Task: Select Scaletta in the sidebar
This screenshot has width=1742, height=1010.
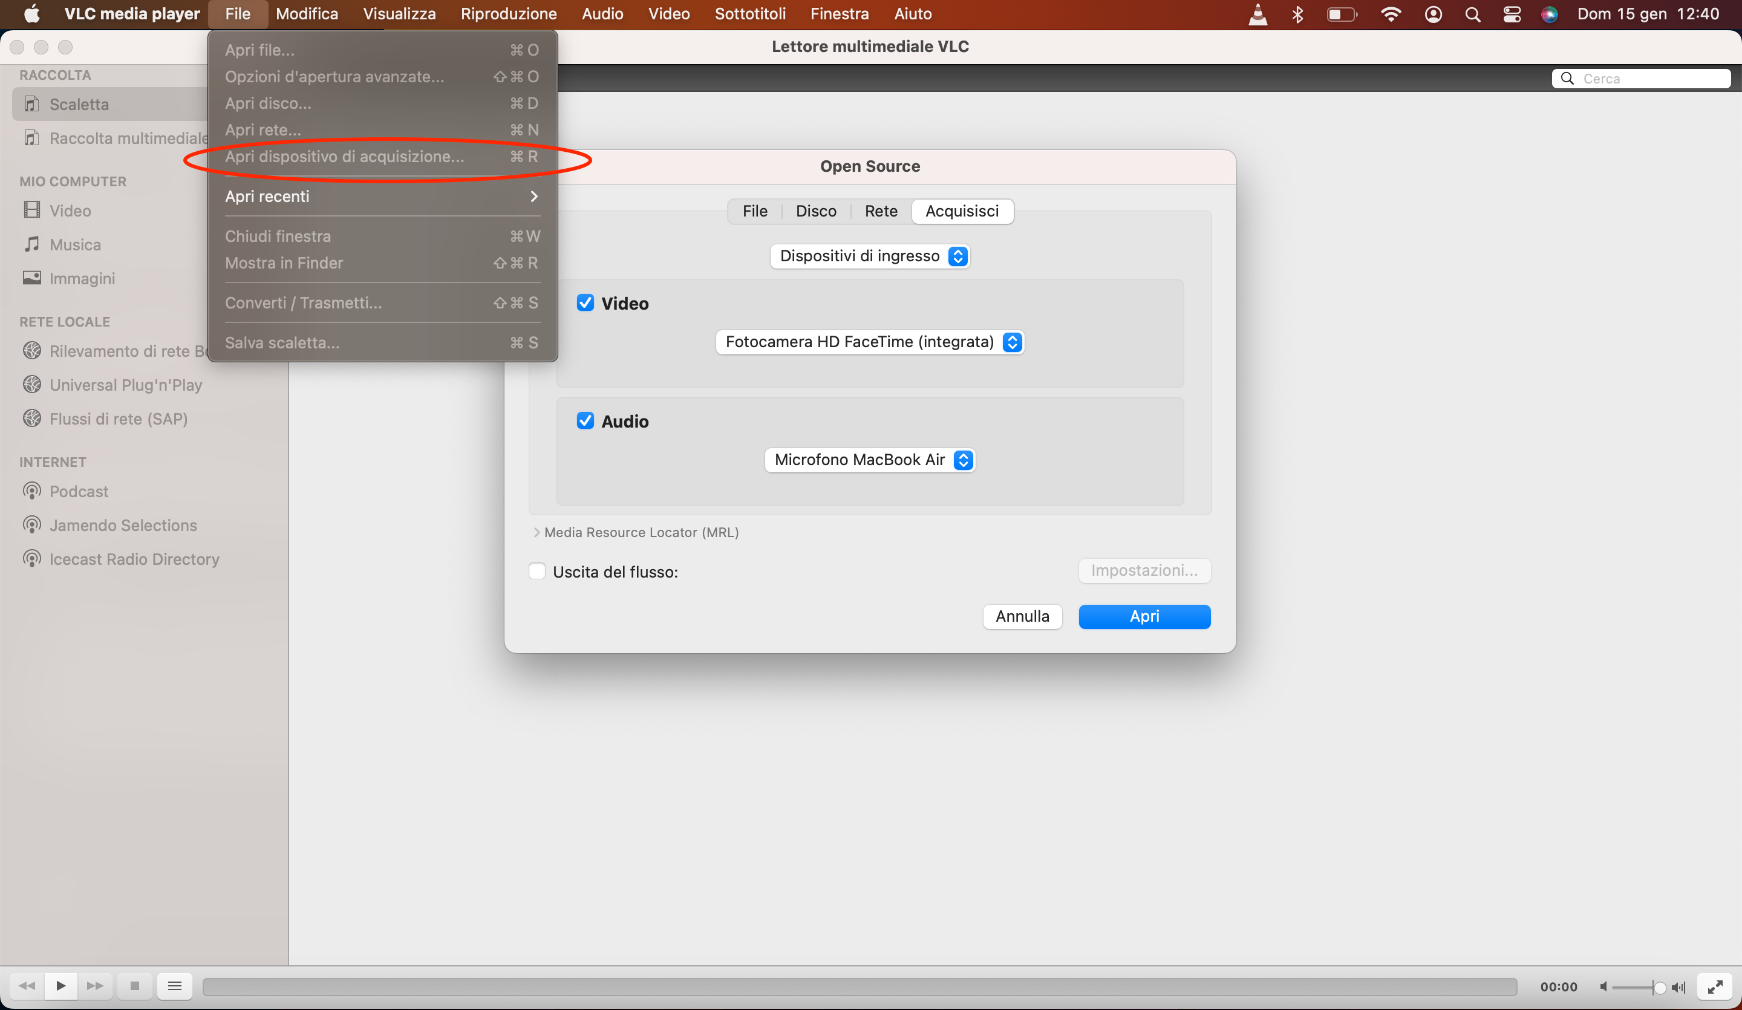Action: 79,105
